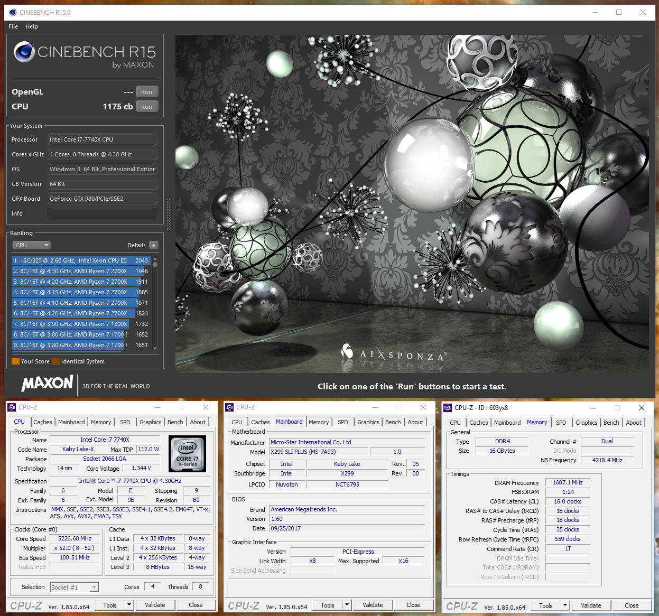The width and height of the screenshot is (659, 616).
Task: Click Validate in Mainboard CPU-Z window
Action: (373, 605)
